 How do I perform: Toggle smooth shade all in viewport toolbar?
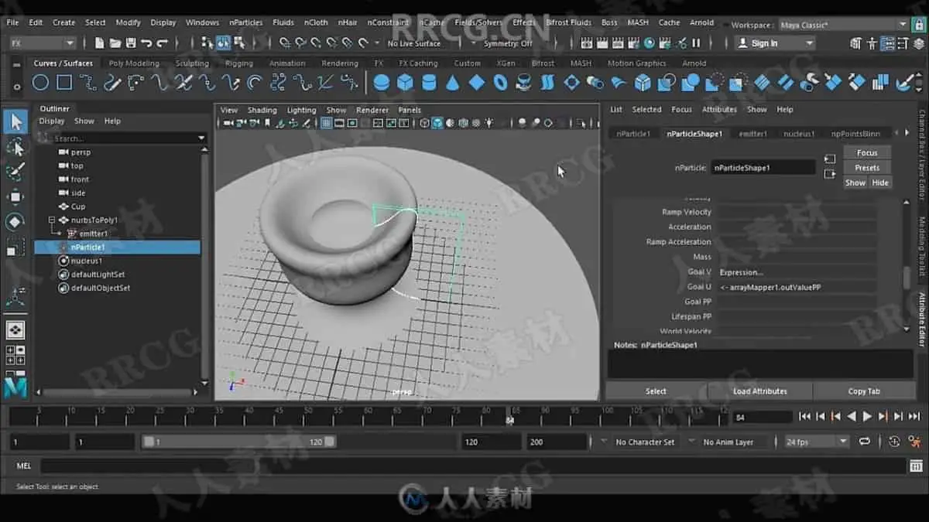(x=437, y=123)
